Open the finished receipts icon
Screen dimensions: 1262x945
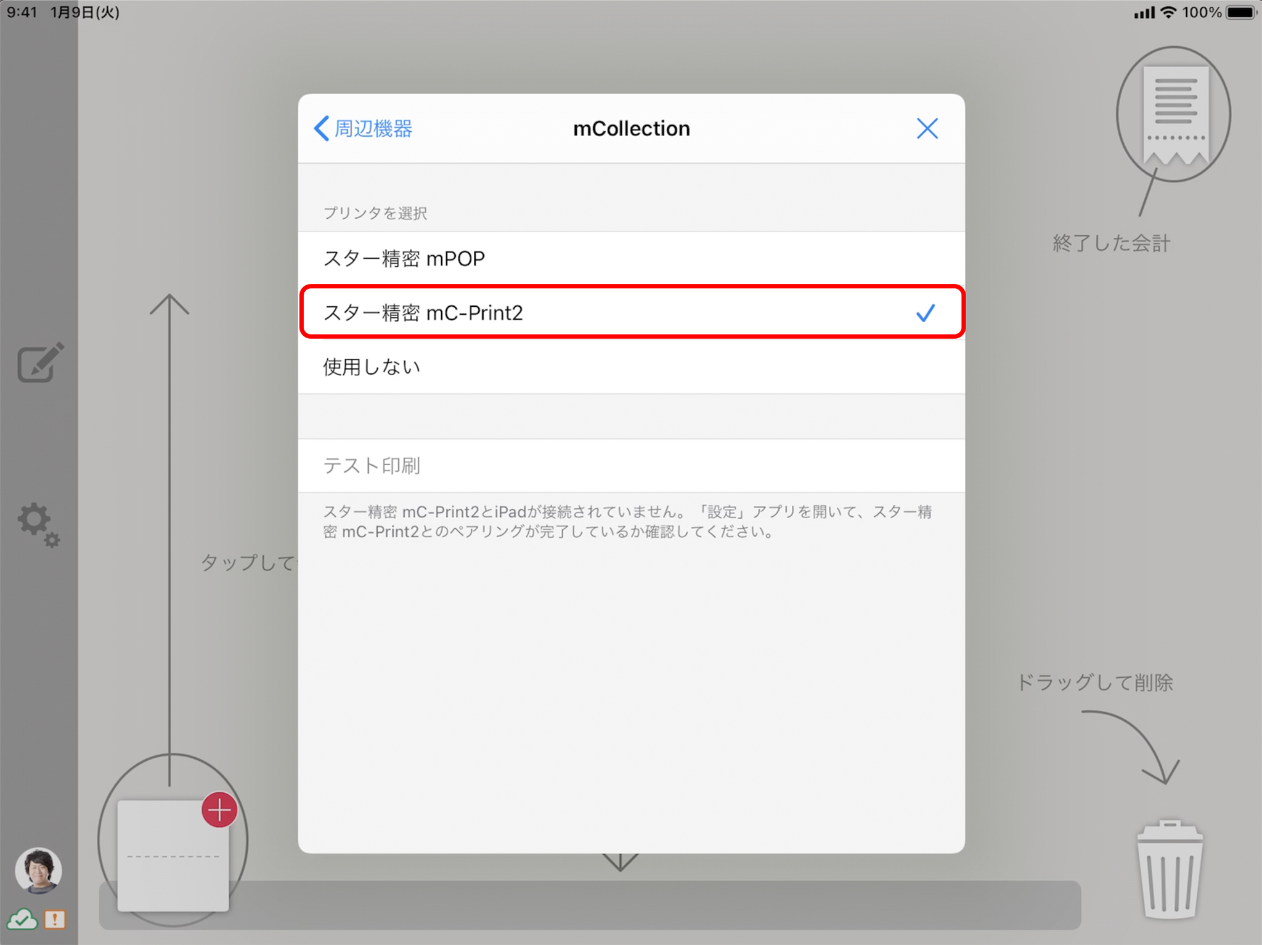(x=1173, y=115)
